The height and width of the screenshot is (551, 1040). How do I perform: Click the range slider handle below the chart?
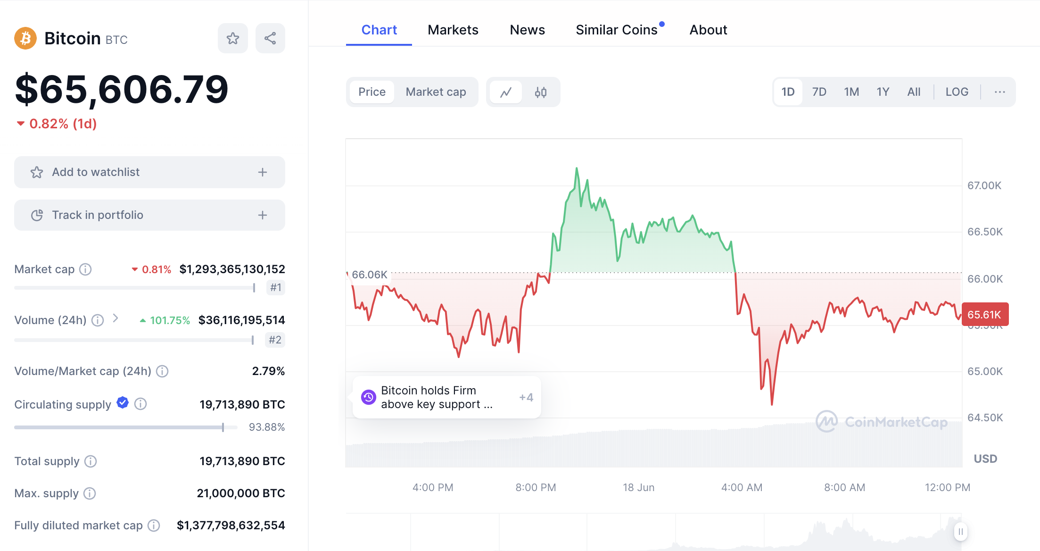point(960,532)
